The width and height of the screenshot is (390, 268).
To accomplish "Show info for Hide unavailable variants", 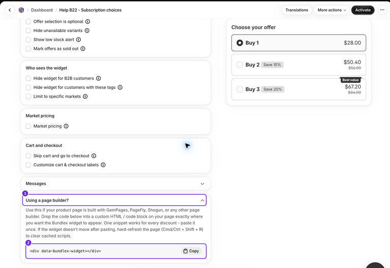I will coord(87,31).
